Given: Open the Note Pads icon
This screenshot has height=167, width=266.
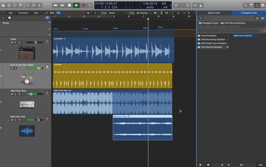Looking at the screenshot, I should pyautogui.click(x=251, y=5).
